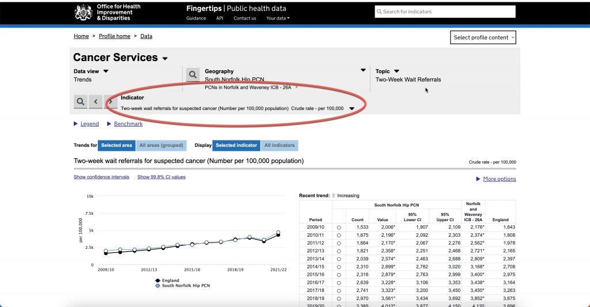Select the 2017/18 period radio circle
The width and height of the screenshot is (590, 307).
click(339, 291)
